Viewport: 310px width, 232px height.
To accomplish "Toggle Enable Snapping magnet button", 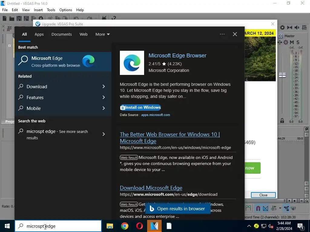I will [x=258, y=208].
